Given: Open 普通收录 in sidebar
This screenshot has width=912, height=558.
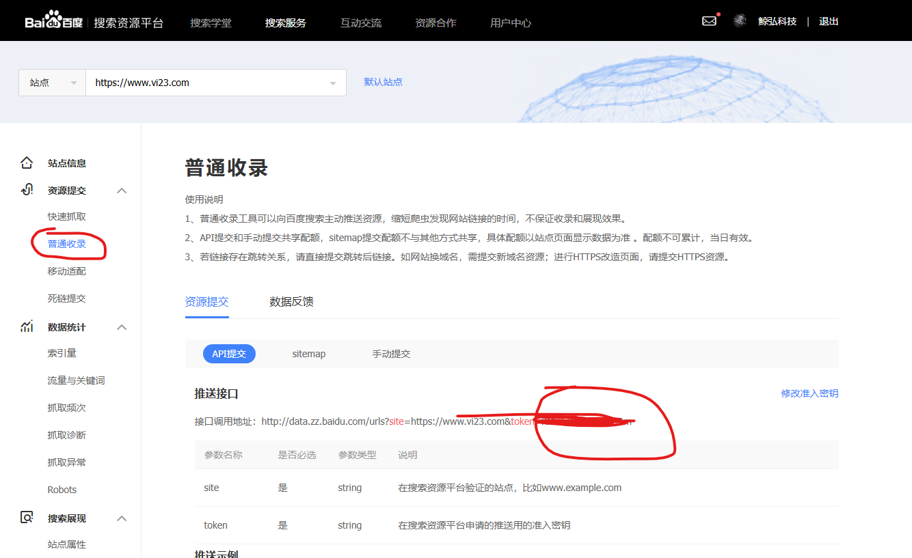Looking at the screenshot, I should [67, 244].
